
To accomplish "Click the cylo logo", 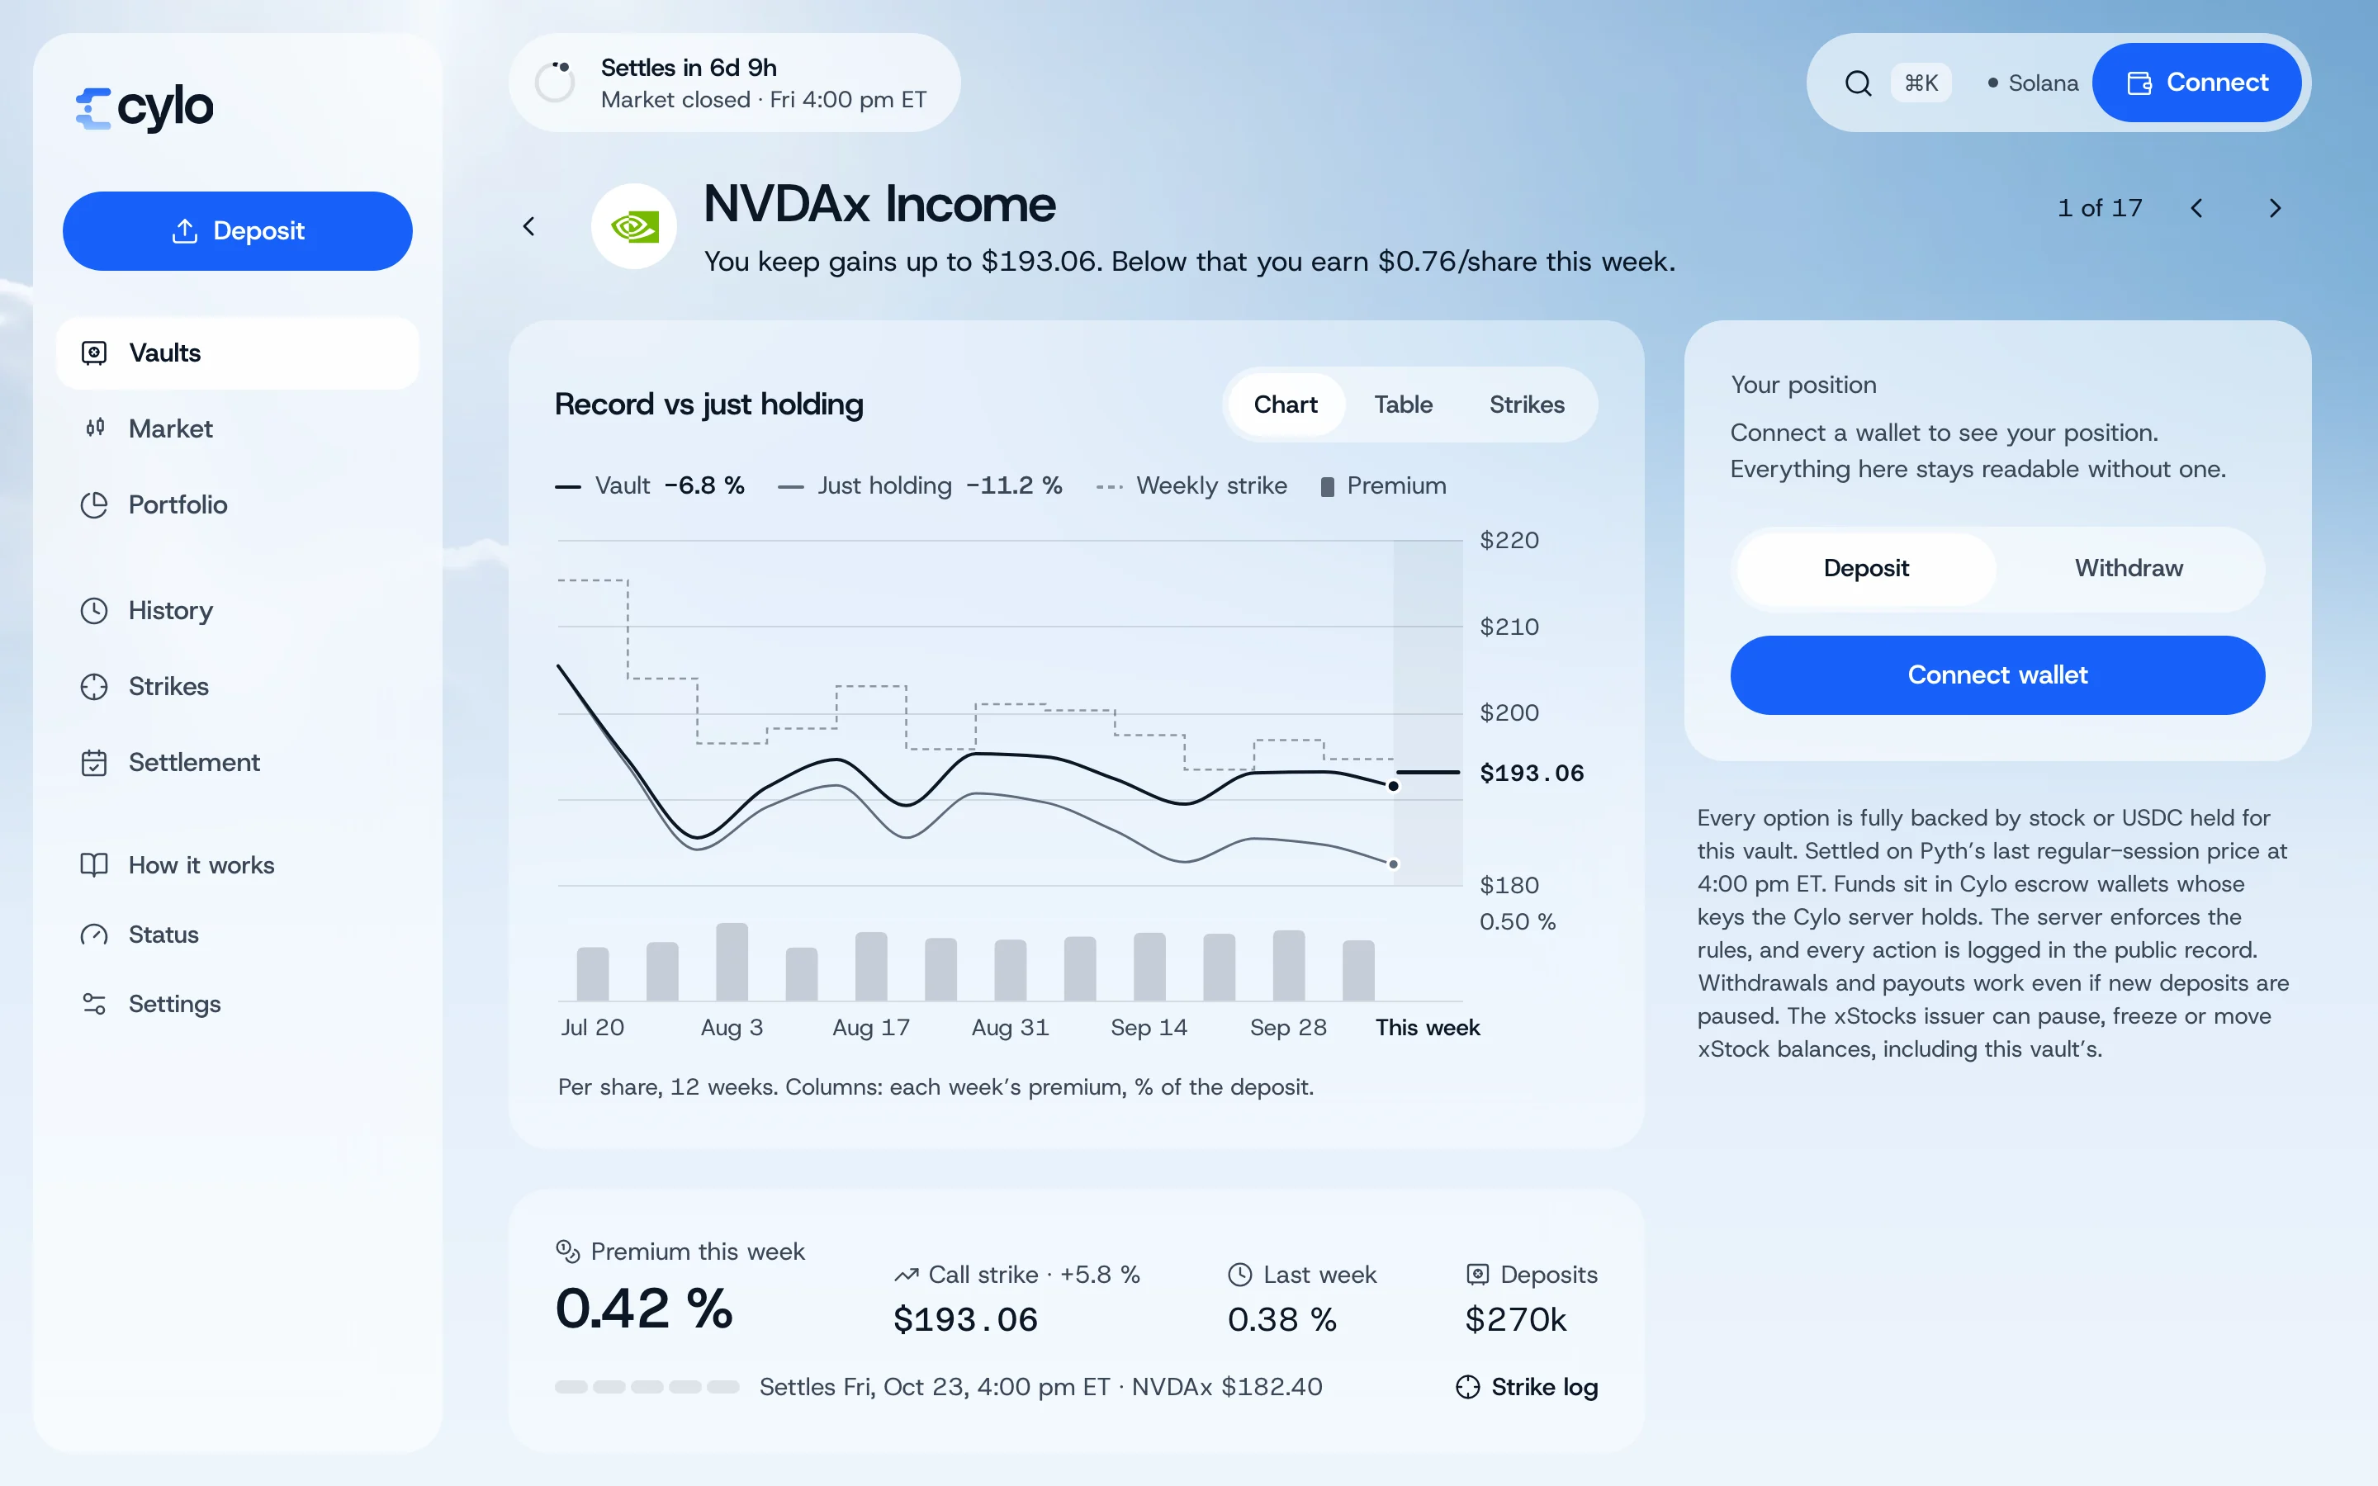I will pyautogui.click(x=144, y=107).
